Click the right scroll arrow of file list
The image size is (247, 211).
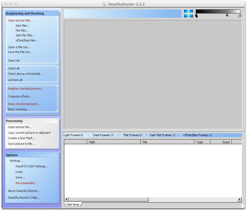pyautogui.click(x=239, y=199)
